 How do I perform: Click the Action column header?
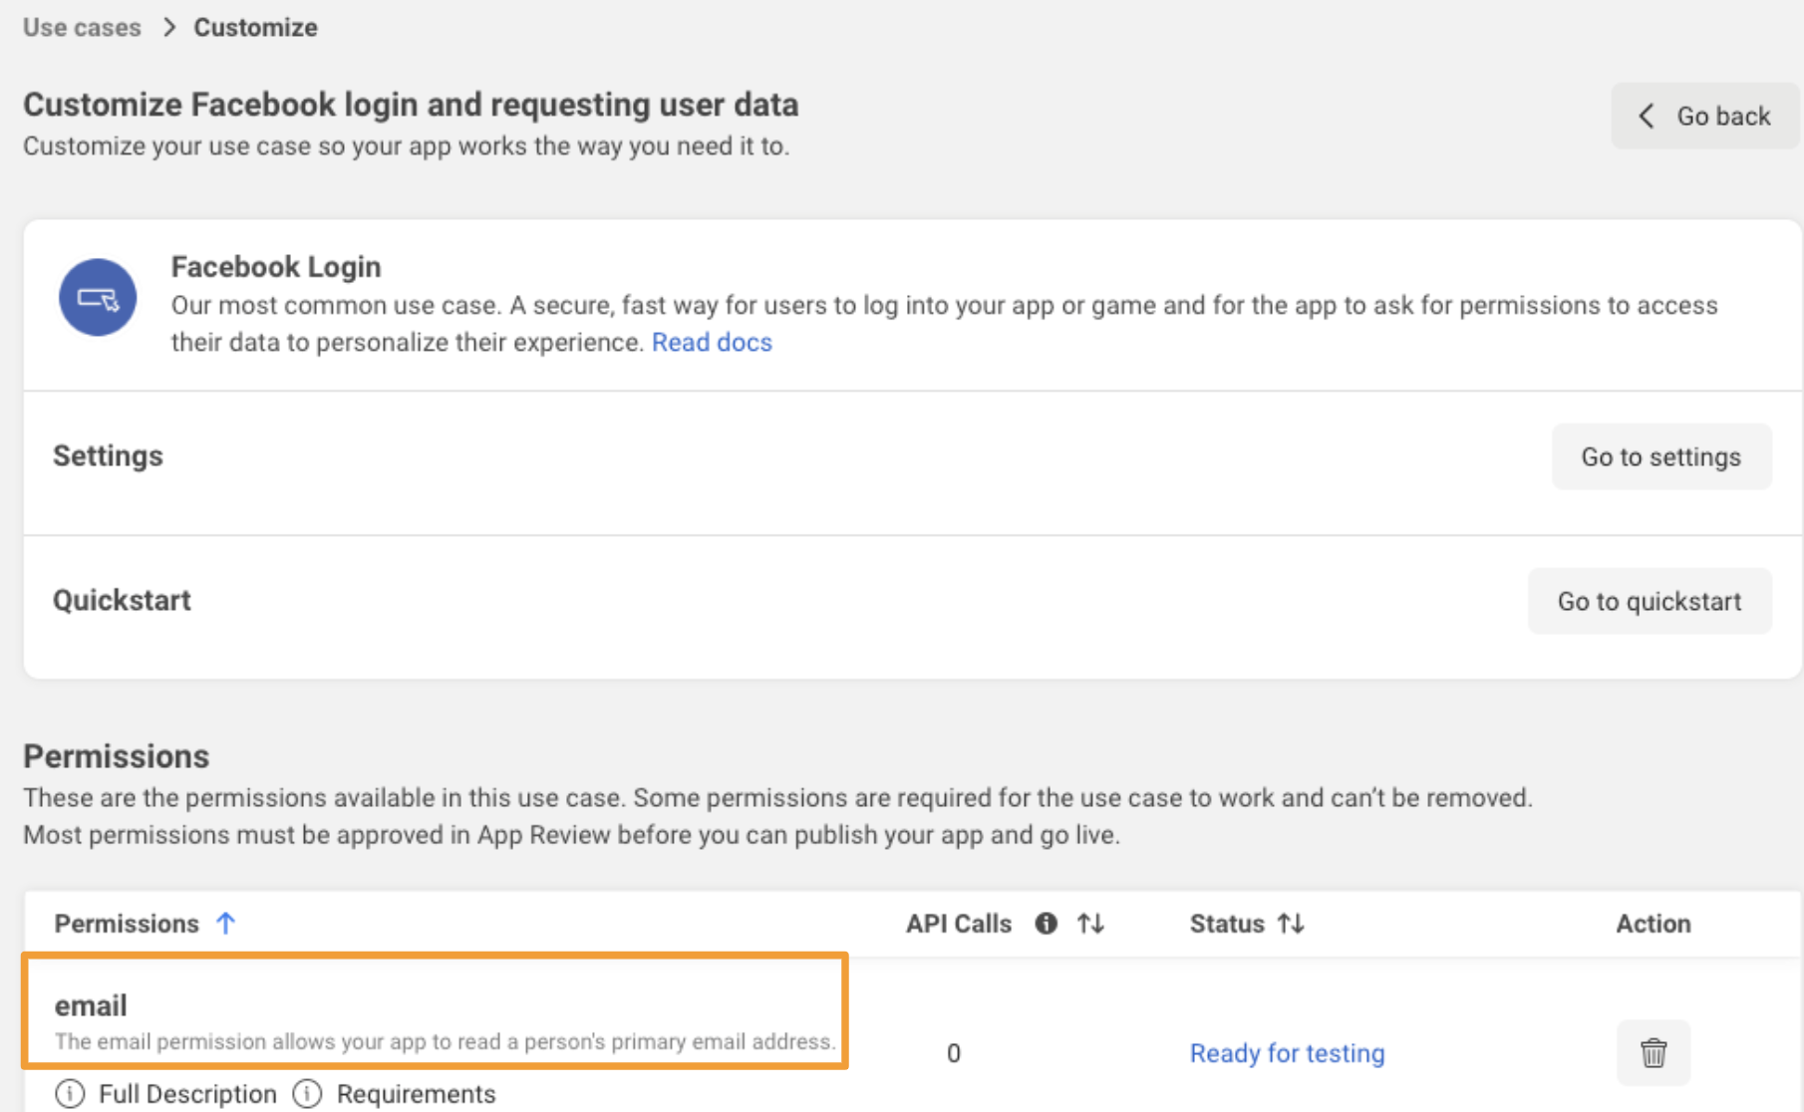(1653, 924)
